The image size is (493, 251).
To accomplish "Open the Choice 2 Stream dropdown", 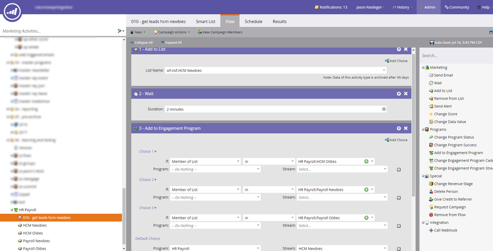I will (385, 197).
